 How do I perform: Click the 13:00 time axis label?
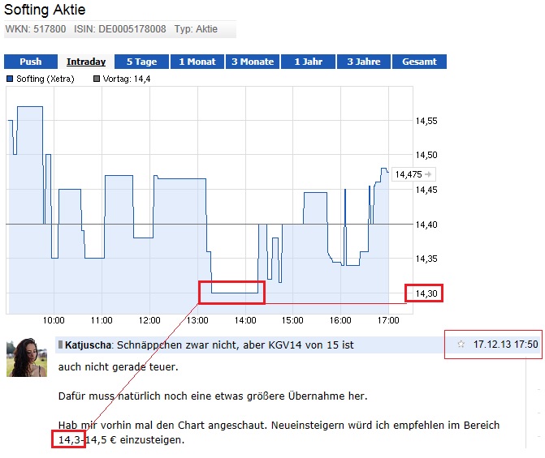click(197, 320)
